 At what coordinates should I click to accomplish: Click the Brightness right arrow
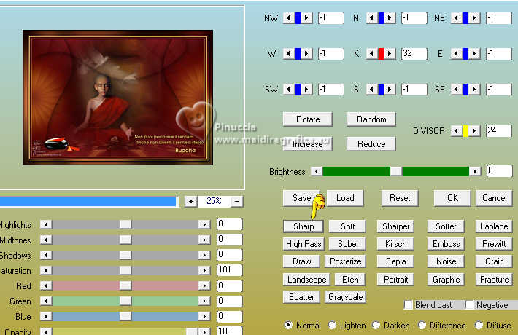coord(475,171)
